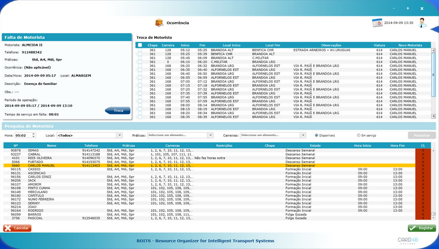The image size is (439, 249).
Task: Increase the Hora time with the up arrow
Action: pos(34,134)
